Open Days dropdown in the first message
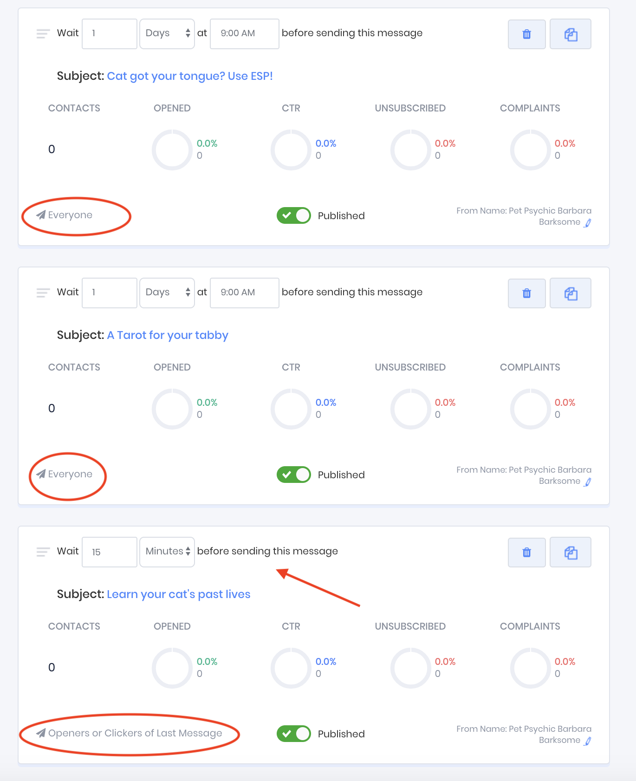Viewport: 636px width, 781px height. pyautogui.click(x=167, y=33)
